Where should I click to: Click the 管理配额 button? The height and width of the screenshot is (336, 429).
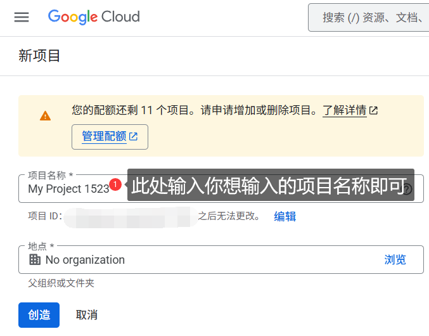(x=110, y=136)
